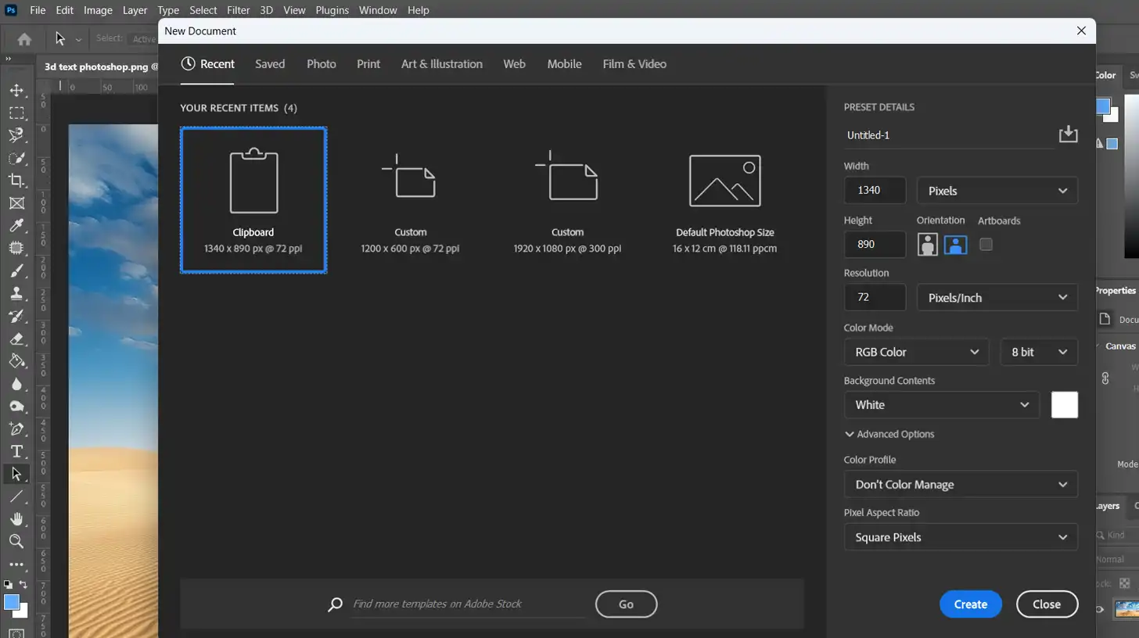Click the Close button in dialog
The width and height of the screenshot is (1139, 638).
click(1047, 604)
